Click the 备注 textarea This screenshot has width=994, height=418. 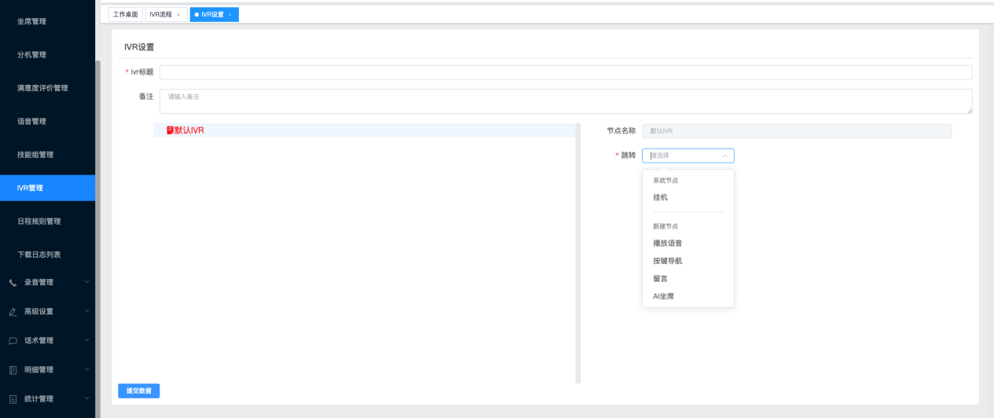pos(565,101)
